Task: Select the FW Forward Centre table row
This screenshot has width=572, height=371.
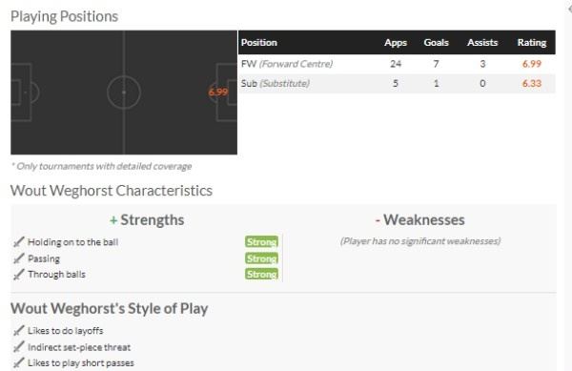Action: [397, 64]
